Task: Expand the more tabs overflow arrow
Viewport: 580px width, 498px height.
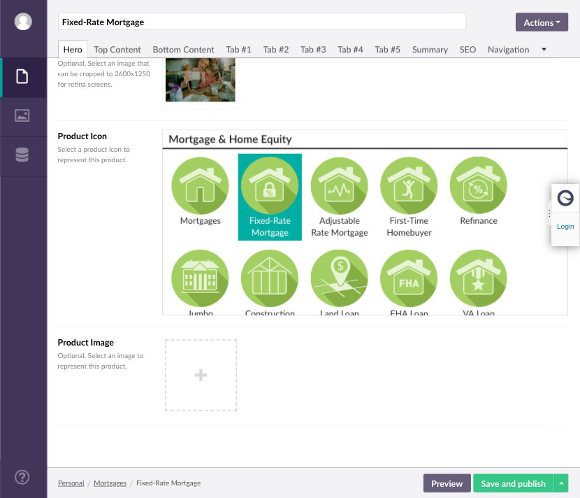Action: pos(544,50)
